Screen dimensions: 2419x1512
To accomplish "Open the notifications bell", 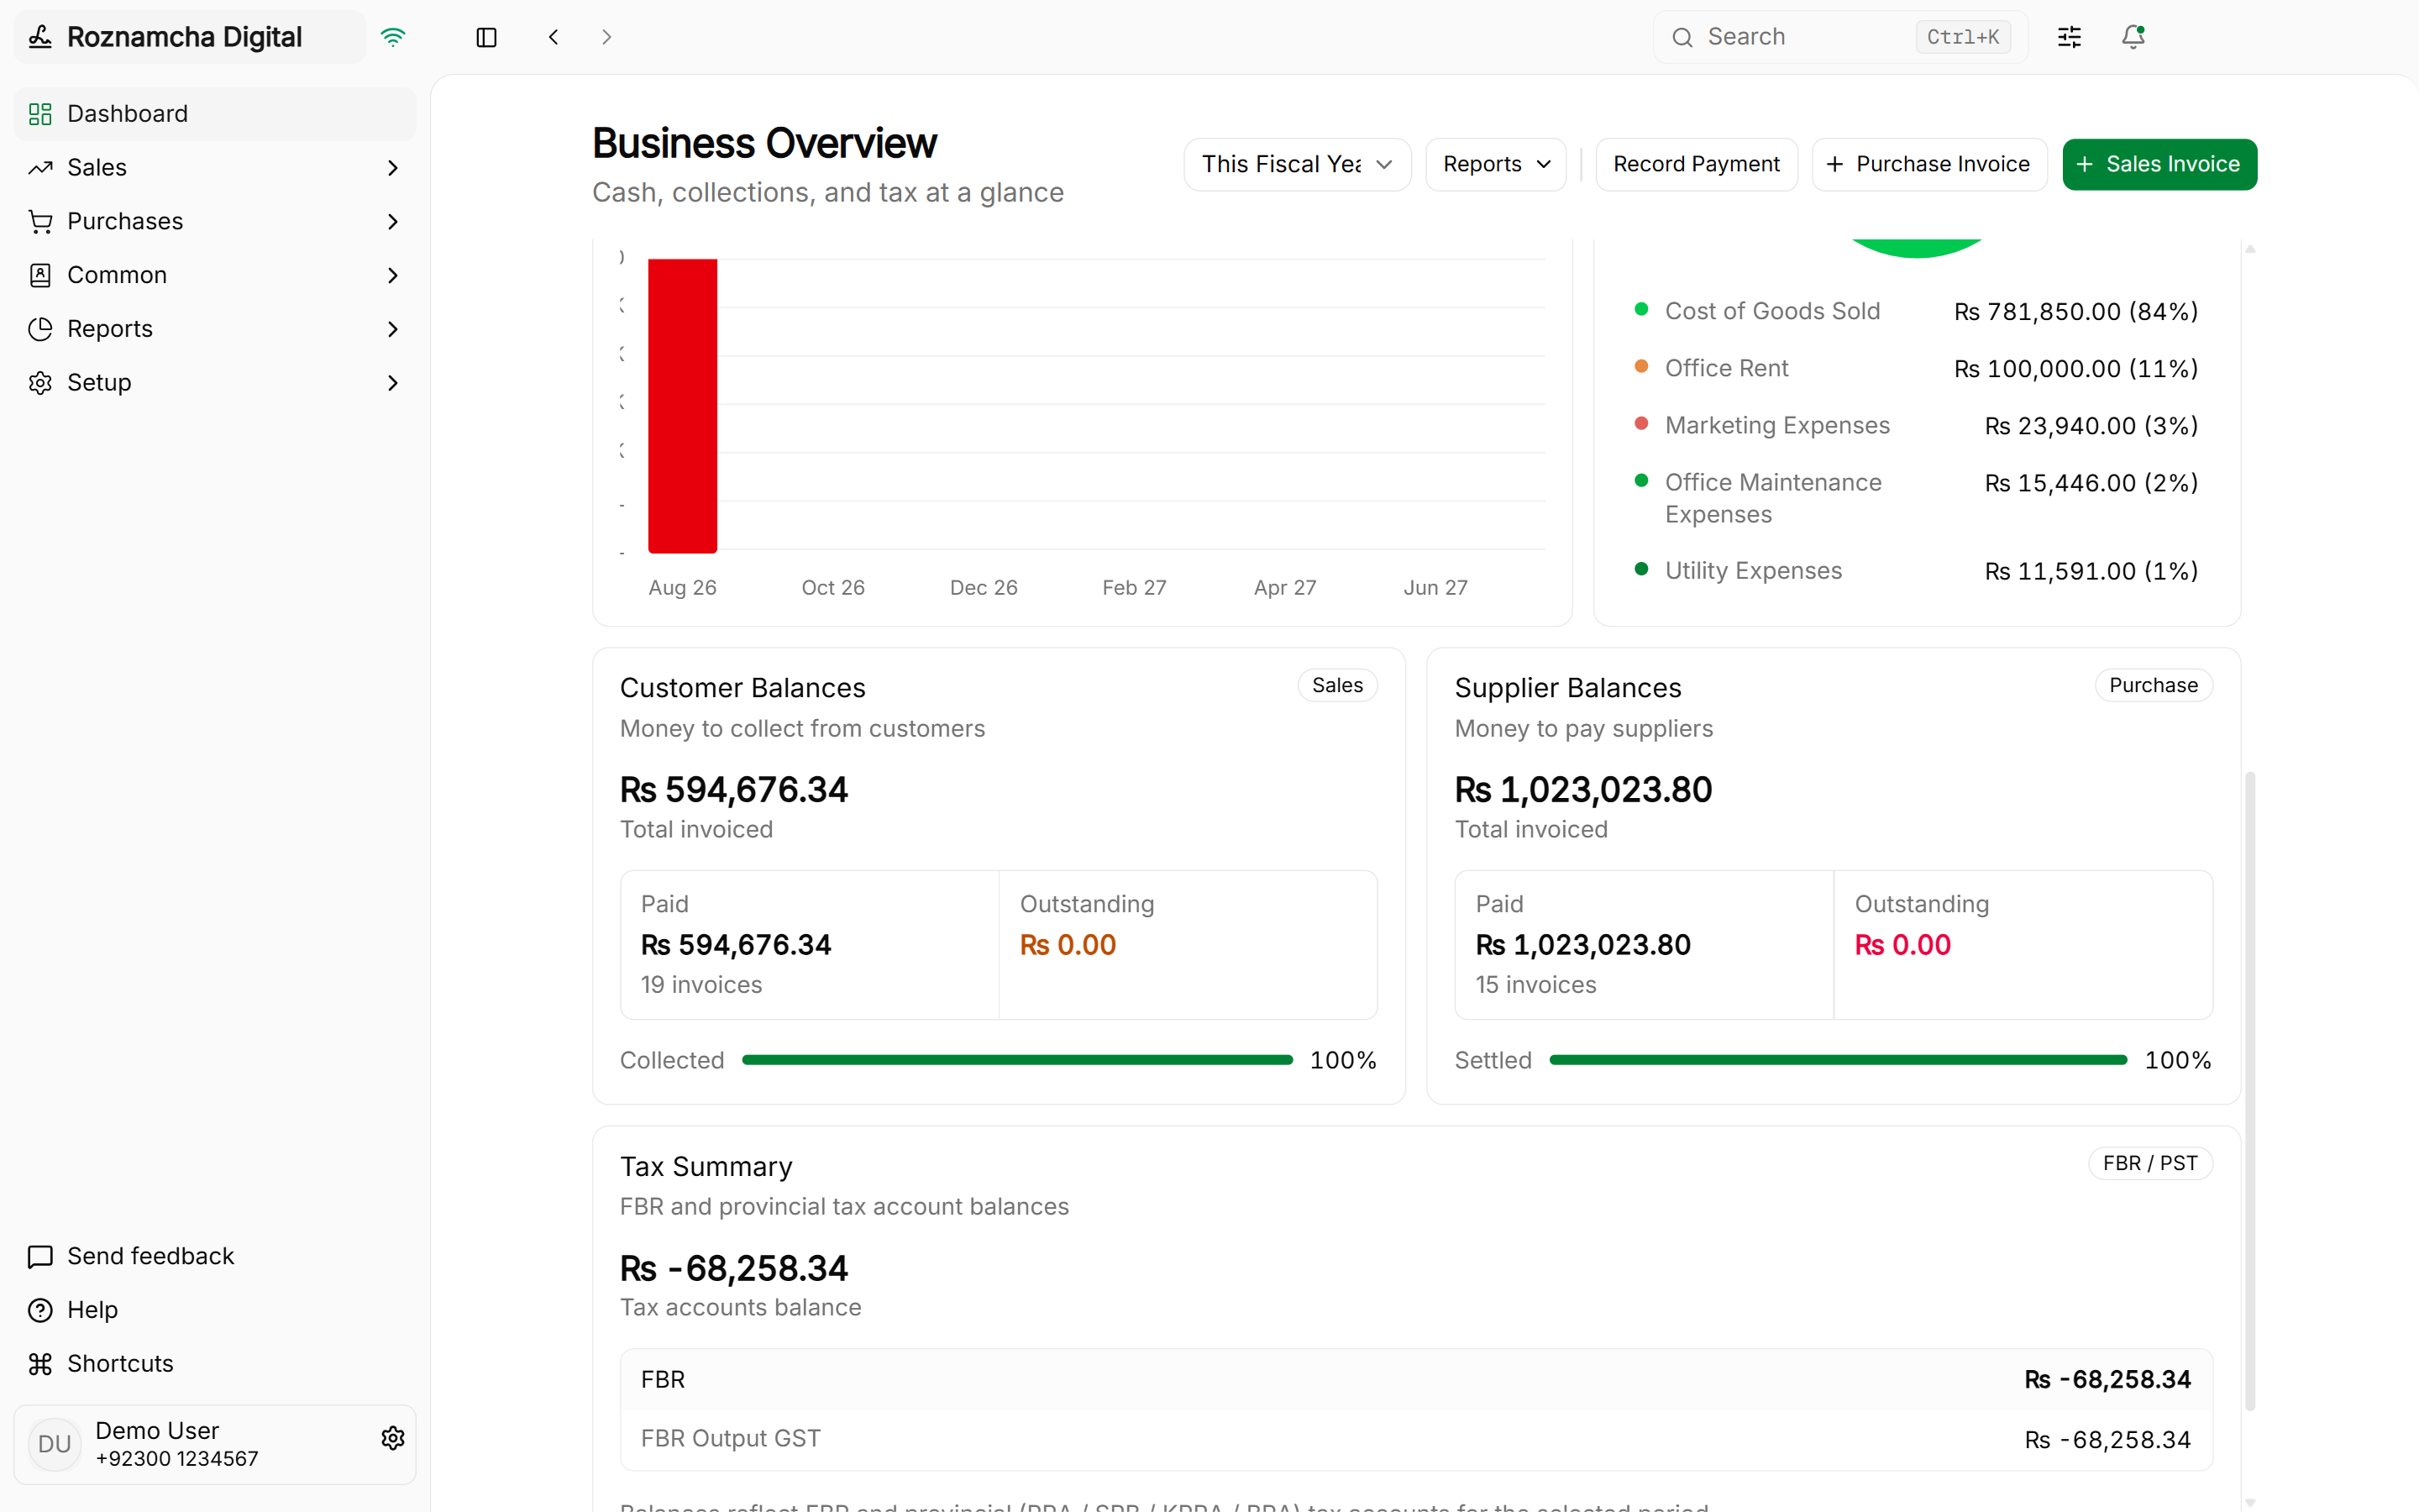I will point(2133,37).
